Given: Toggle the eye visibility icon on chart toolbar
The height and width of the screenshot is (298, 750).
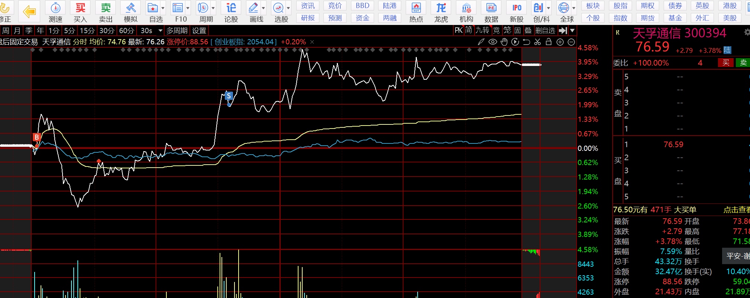Looking at the screenshot, I should coord(492,42).
